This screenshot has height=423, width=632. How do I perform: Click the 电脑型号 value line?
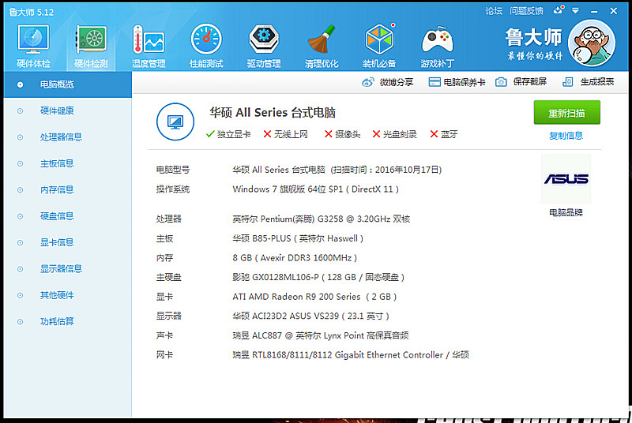coord(337,170)
